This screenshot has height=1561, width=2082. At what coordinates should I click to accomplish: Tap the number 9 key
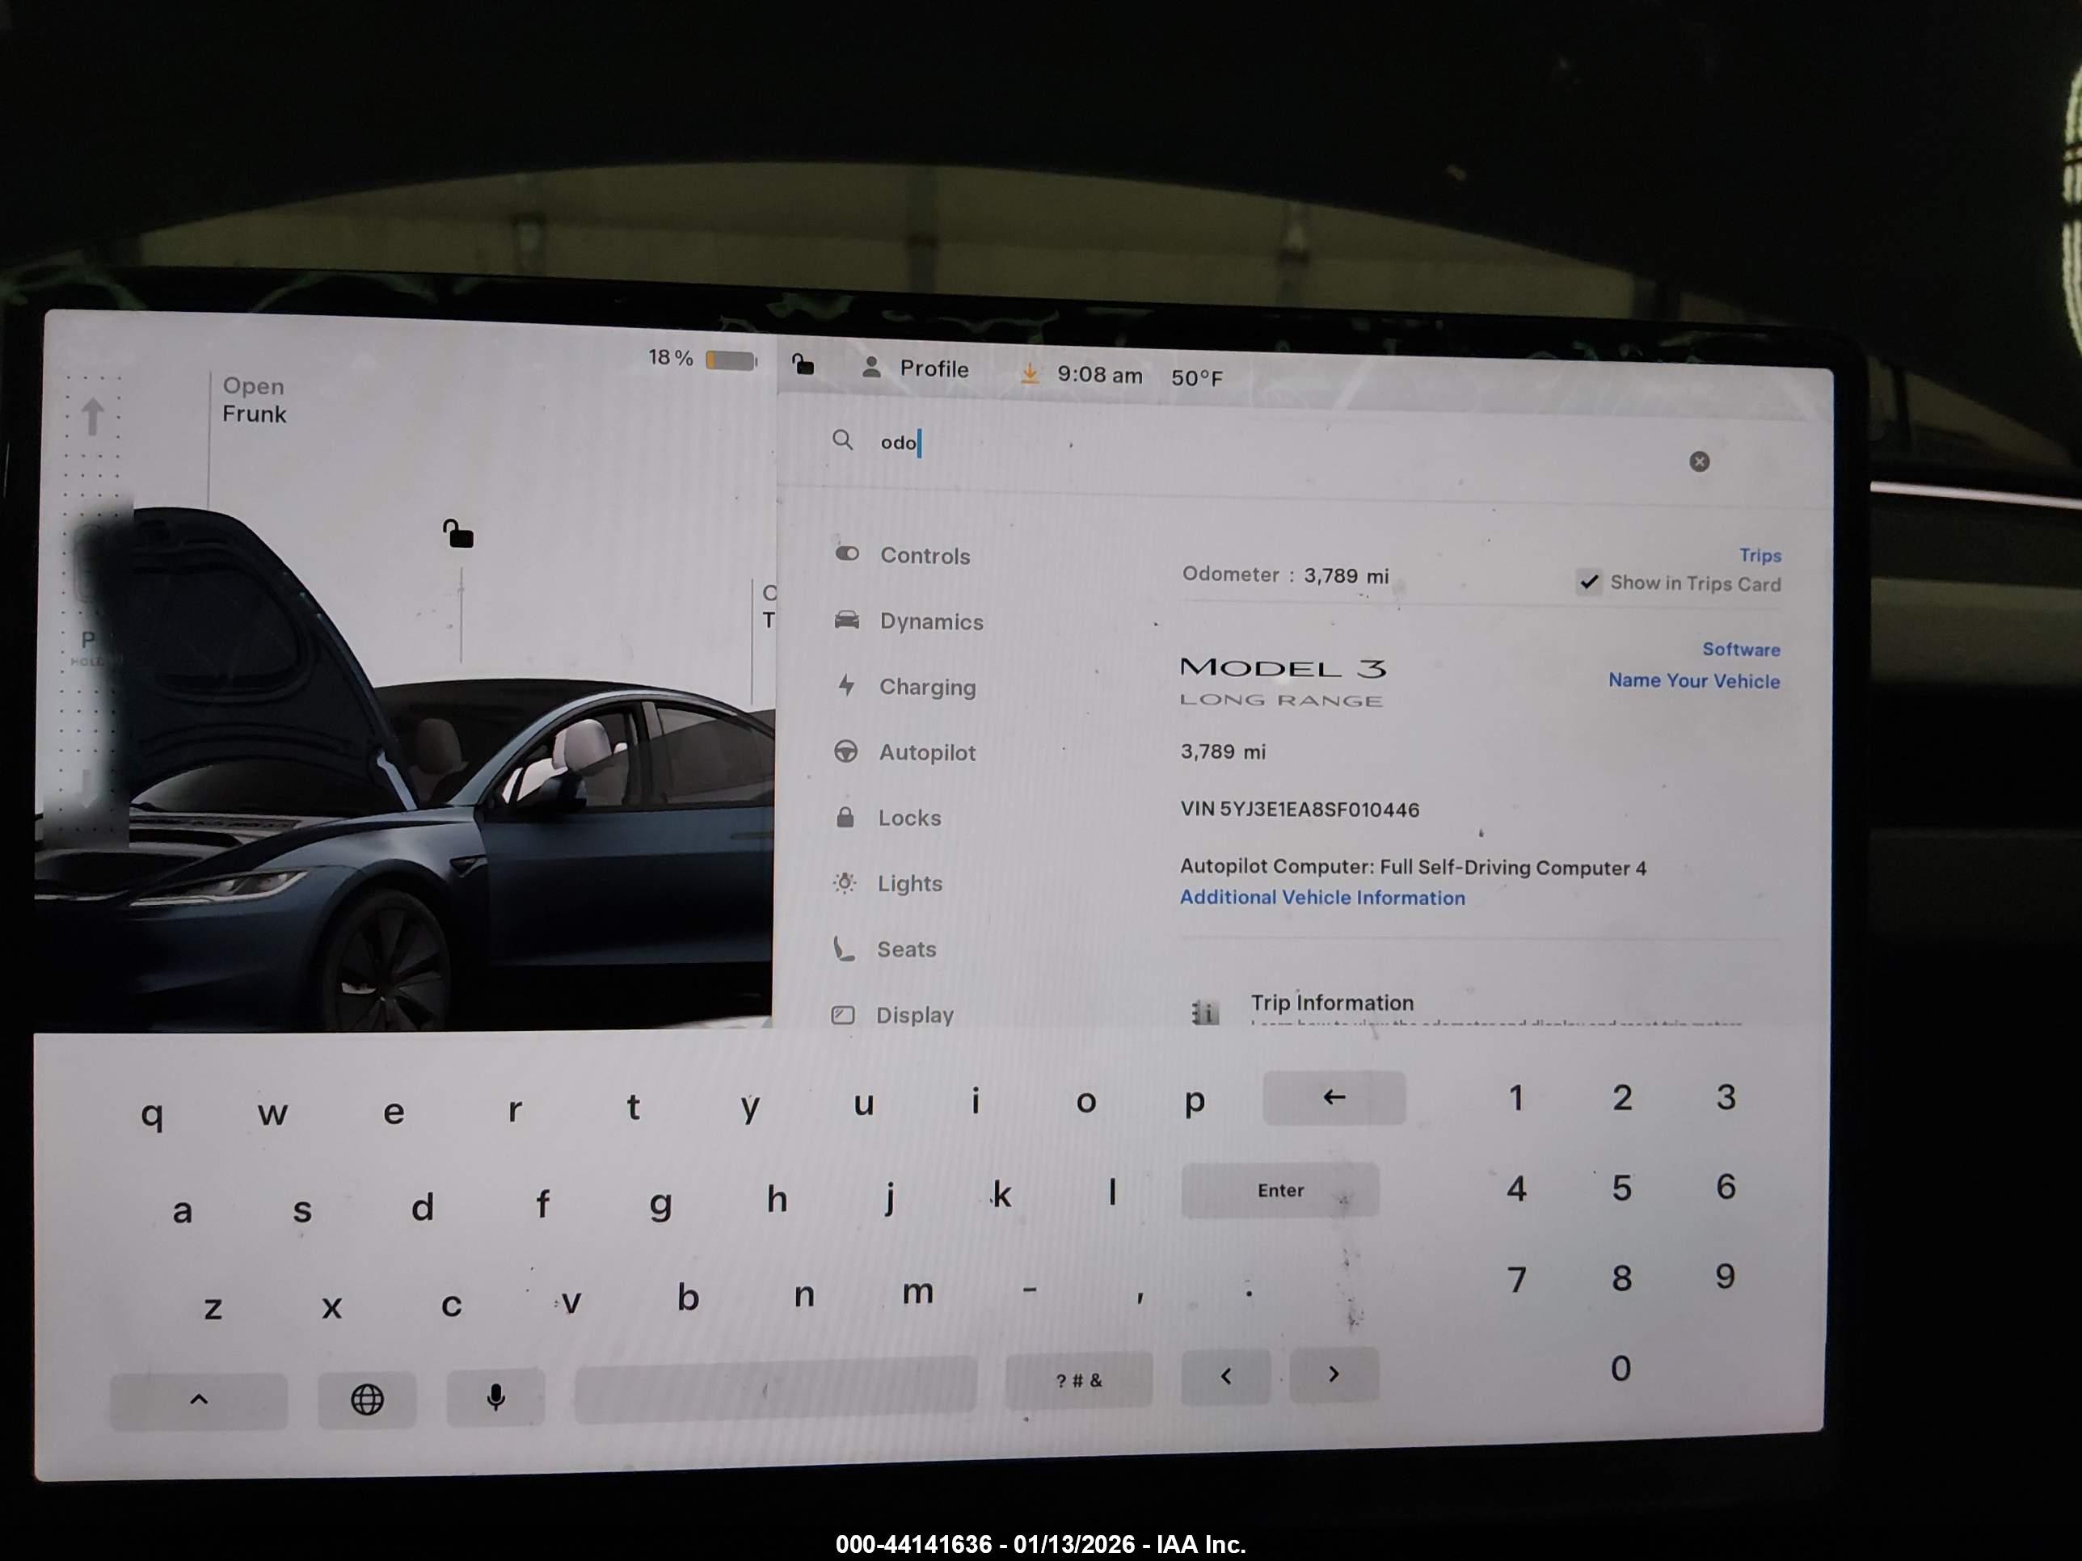(1724, 1277)
